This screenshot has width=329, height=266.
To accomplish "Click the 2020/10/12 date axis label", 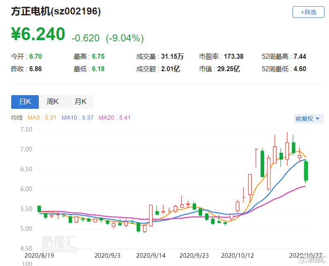I will [237, 256].
